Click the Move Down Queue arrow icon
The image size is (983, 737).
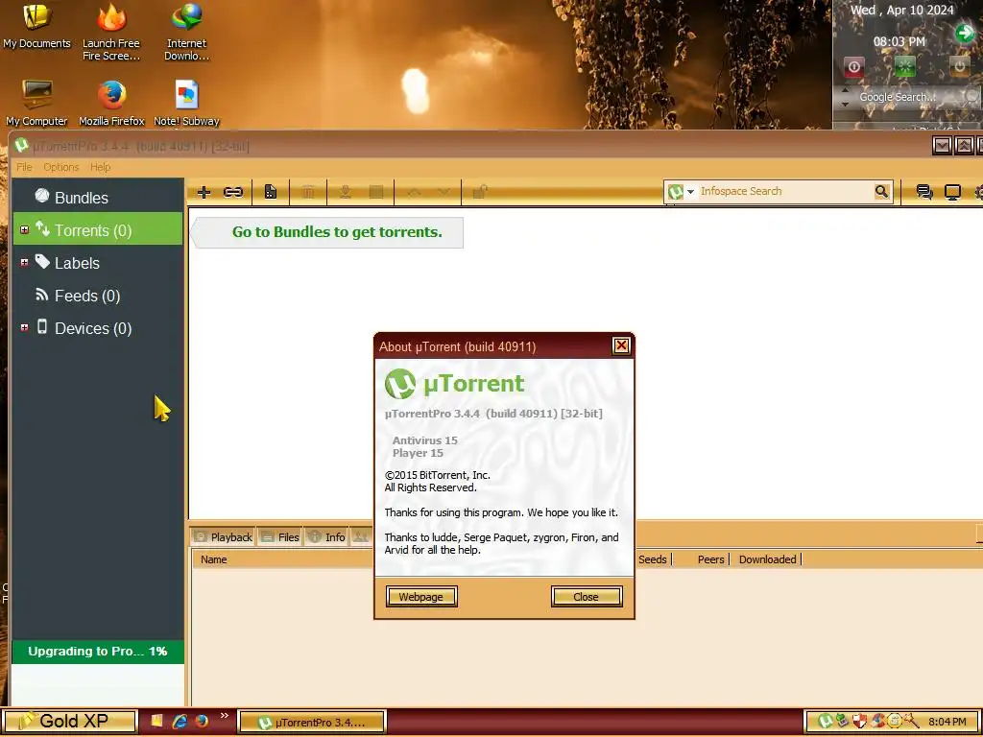click(x=444, y=192)
